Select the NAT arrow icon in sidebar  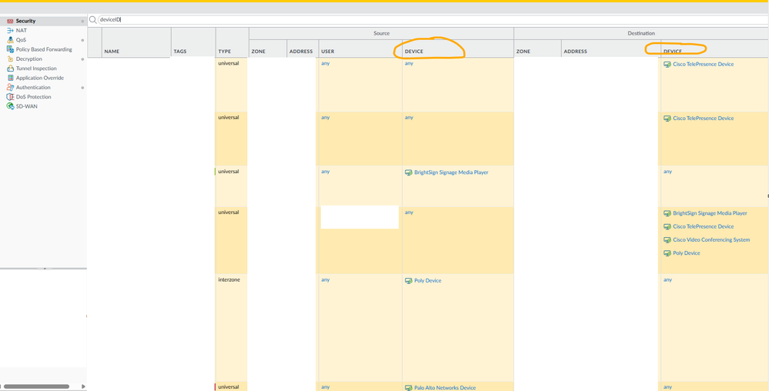click(10, 31)
